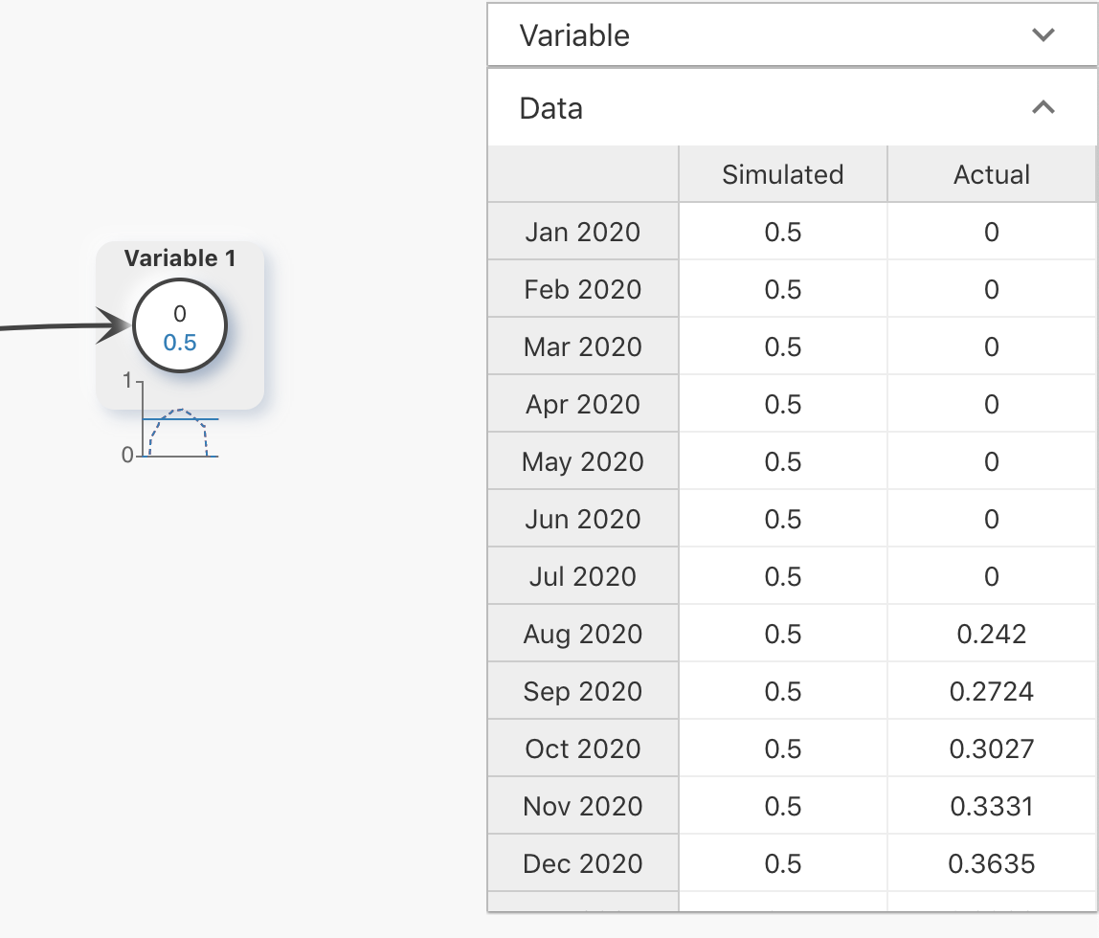Click the Actual cell for Jul 2020
1099x938 pixels.
coord(991,576)
